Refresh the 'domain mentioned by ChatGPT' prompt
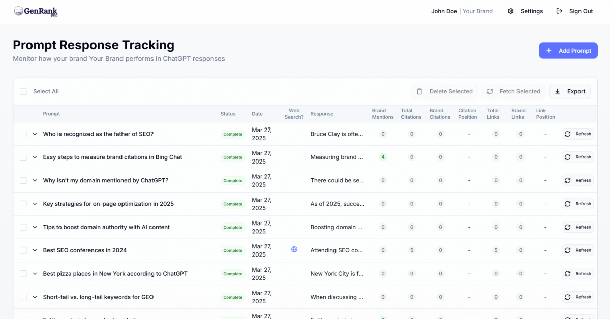This screenshot has height=319, width=610. click(578, 181)
